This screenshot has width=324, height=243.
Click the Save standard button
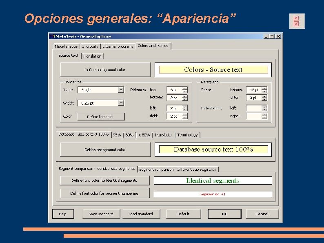[101, 214]
